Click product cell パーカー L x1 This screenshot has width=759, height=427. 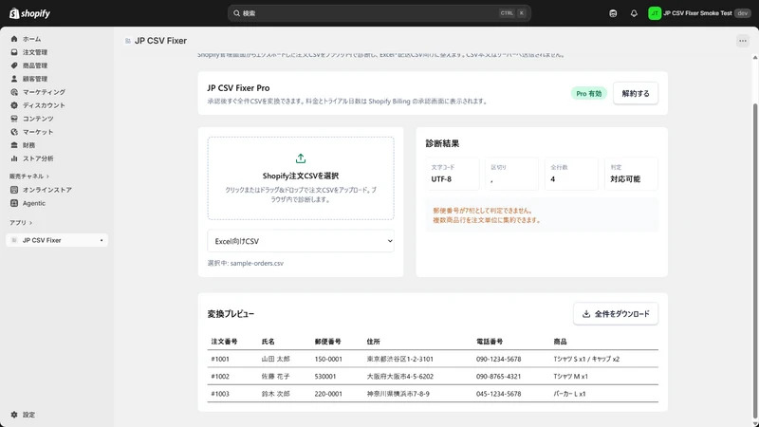[x=570, y=394]
